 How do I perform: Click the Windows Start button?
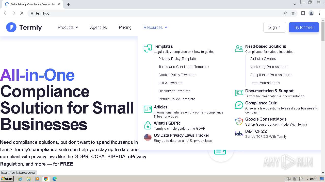coord(7,179)
